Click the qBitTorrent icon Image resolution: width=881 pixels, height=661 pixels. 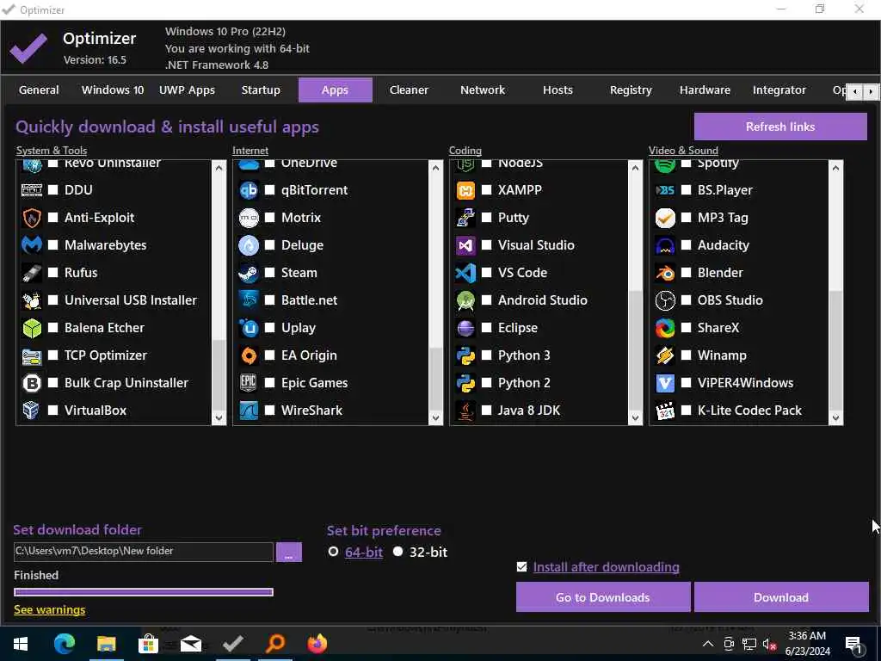click(249, 190)
